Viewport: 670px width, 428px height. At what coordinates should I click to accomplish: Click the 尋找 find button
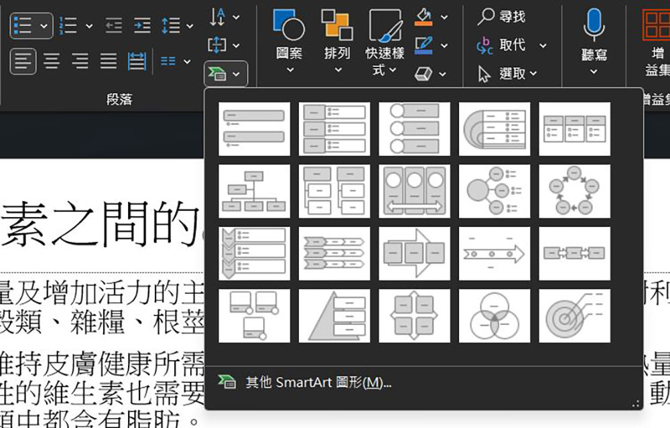coord(503,17)
